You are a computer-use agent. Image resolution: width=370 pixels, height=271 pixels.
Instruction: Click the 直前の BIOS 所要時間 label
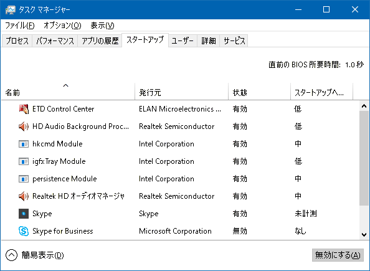(305, 64)
